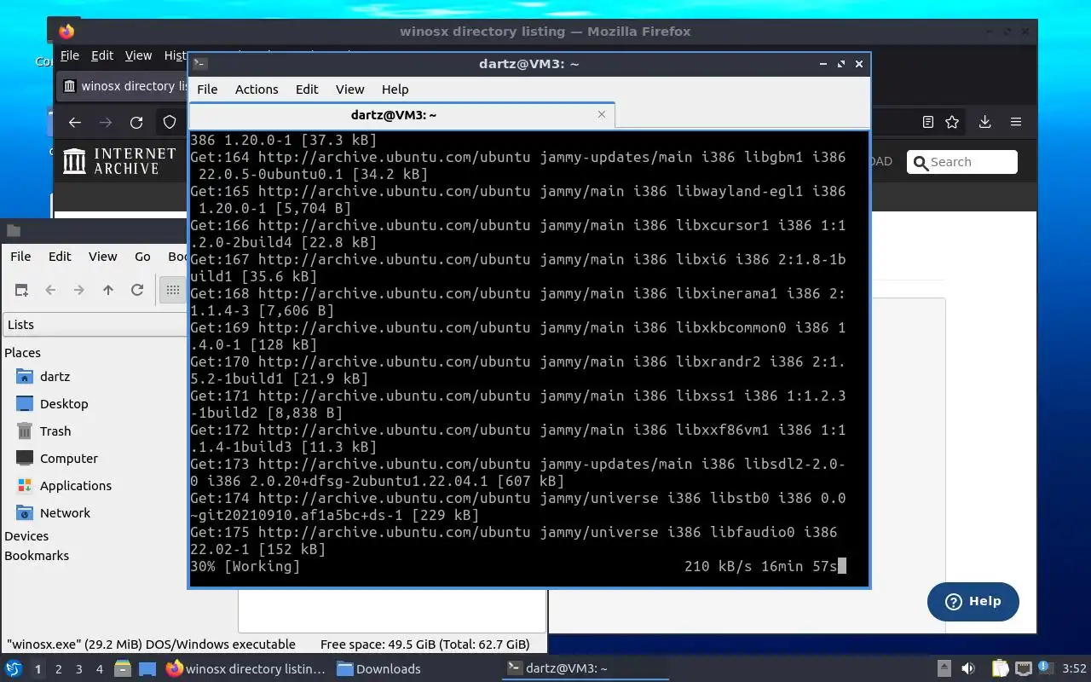The image size is (1091, 682).
Task: Switch to workspace 3 on the panel
Action: (x=78, y=669)
